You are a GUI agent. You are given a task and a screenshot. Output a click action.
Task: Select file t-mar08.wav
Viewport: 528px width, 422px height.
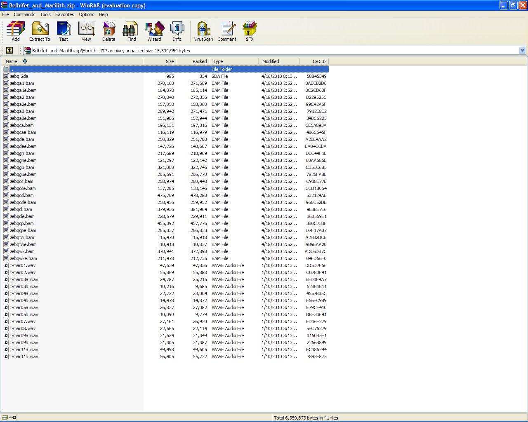(23, 328)
